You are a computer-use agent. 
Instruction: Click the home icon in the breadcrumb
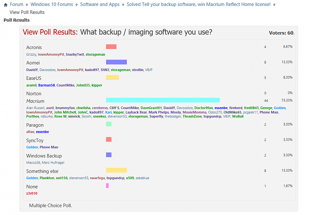point(5,5)
